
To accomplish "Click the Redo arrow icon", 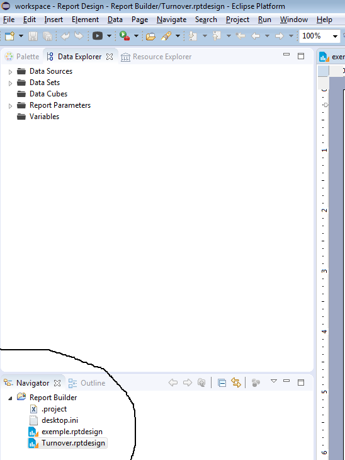I will pos(79,36).
